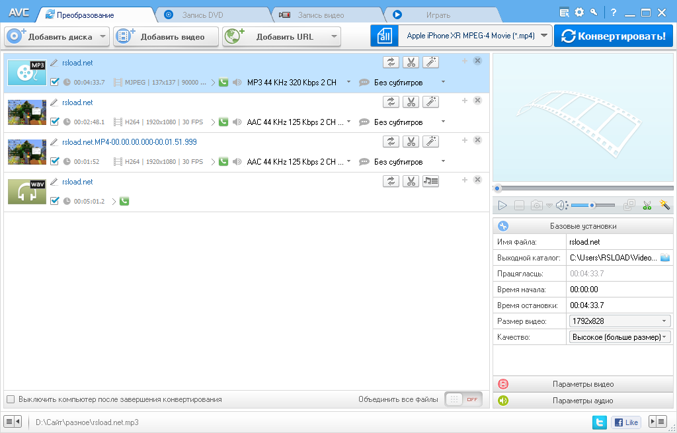677x433 pixels.
Task: Click scissors icon in WAV rsload.net row
Action: (411, 181)
